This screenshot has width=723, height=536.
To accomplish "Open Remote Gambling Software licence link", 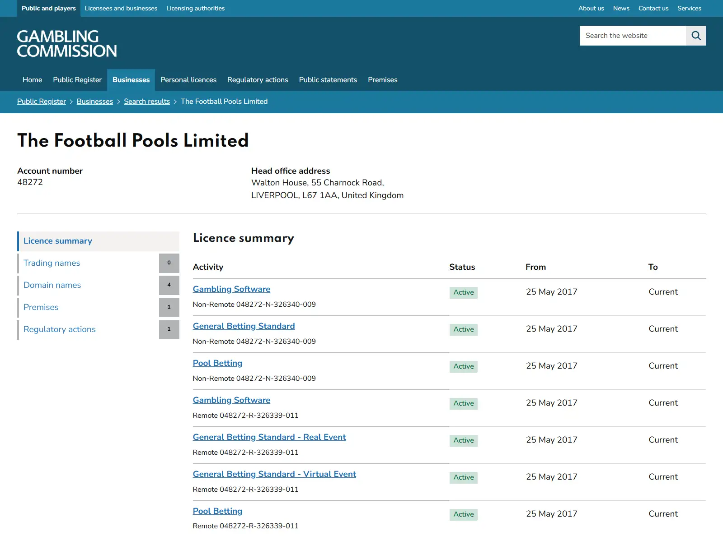I will 232,400.
